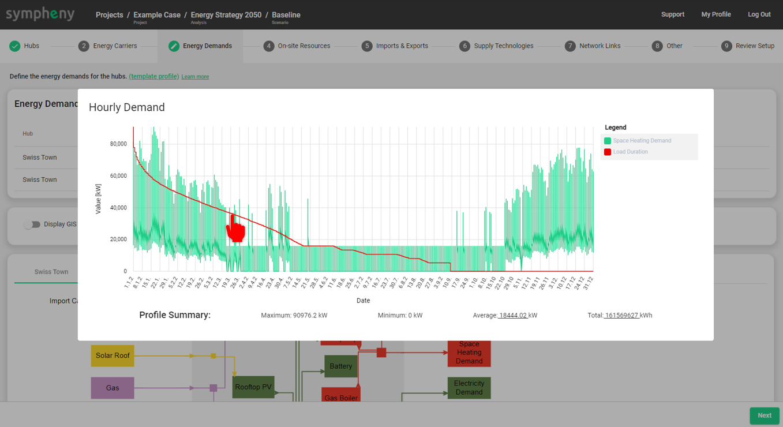This screenshot has width=783, height=427.
Task: Open step 5 Imports & Exports icon
Action: click(367, 46)
